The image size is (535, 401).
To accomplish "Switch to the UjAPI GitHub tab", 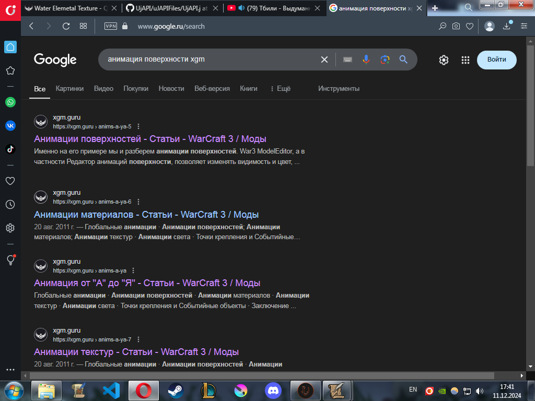I will click(171, 8).
